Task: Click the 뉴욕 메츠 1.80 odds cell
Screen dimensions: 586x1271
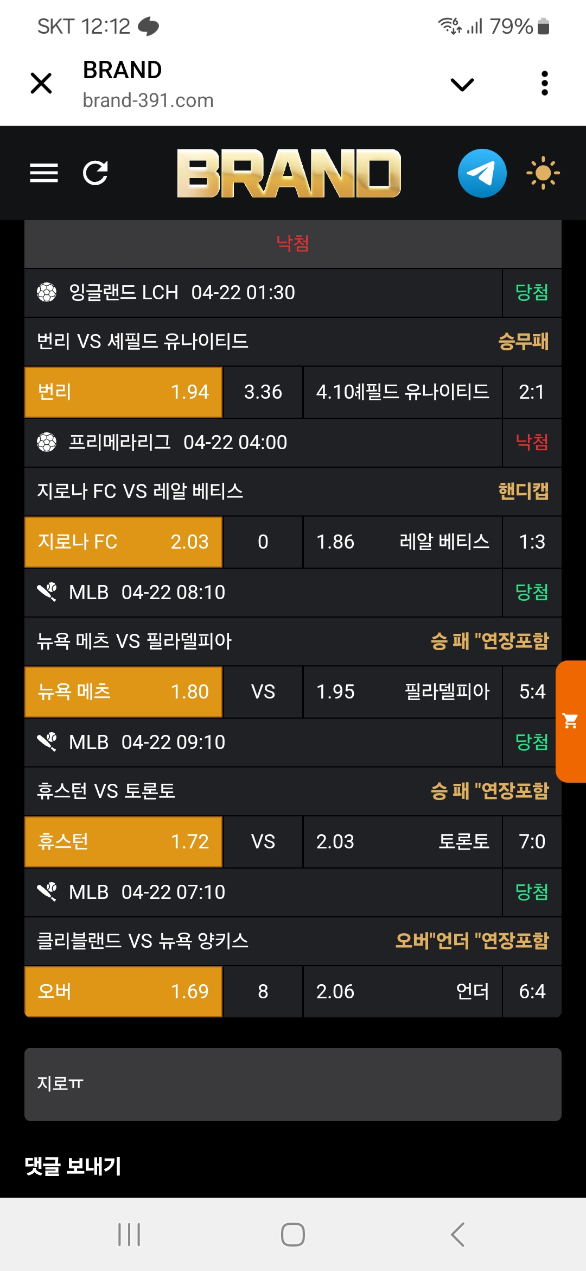Action: 124,692
